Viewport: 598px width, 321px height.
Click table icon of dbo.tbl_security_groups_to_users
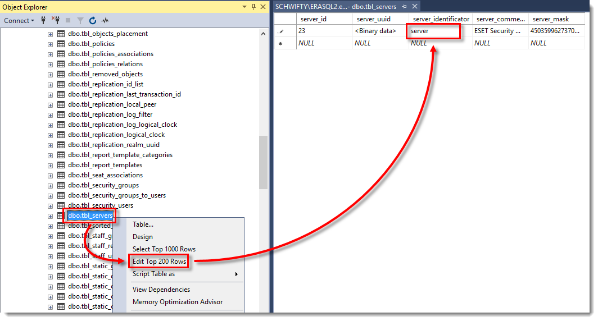[x=61, y=195]
